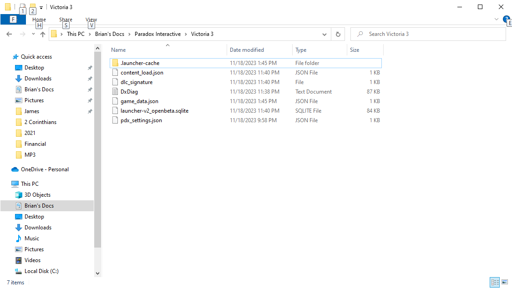512x288 pixels.
Task: Click the New folder icon in the title bar
Action: tap(33, 7)
